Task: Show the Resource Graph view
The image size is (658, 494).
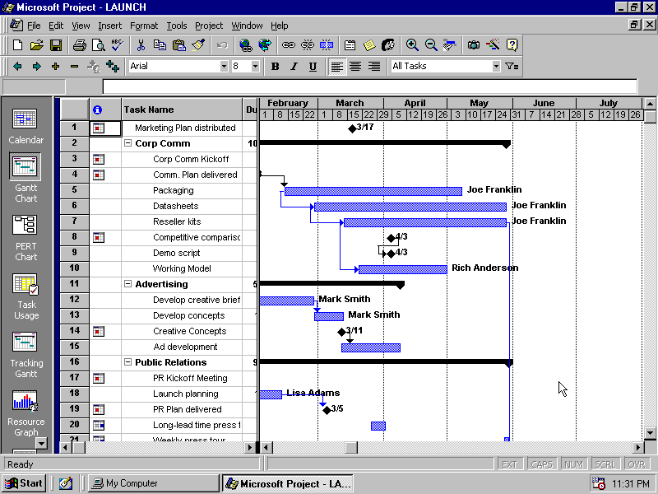Action: pos(25,413)
